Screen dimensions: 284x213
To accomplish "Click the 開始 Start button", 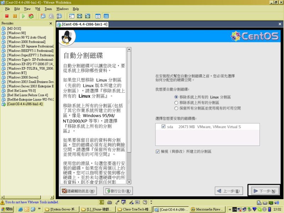I will pos(7,209).
